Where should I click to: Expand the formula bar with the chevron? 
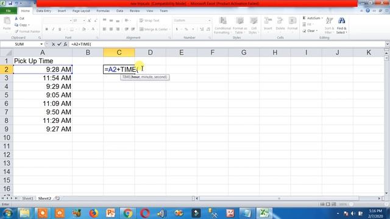coord(388,44)
